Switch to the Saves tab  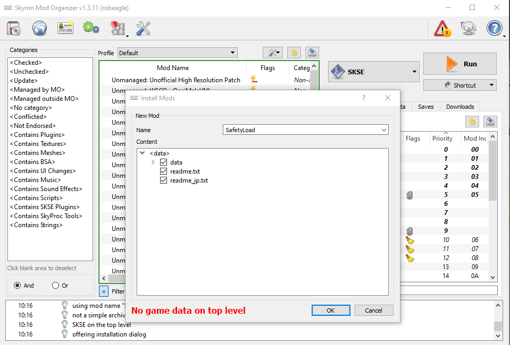click(426, 107)
